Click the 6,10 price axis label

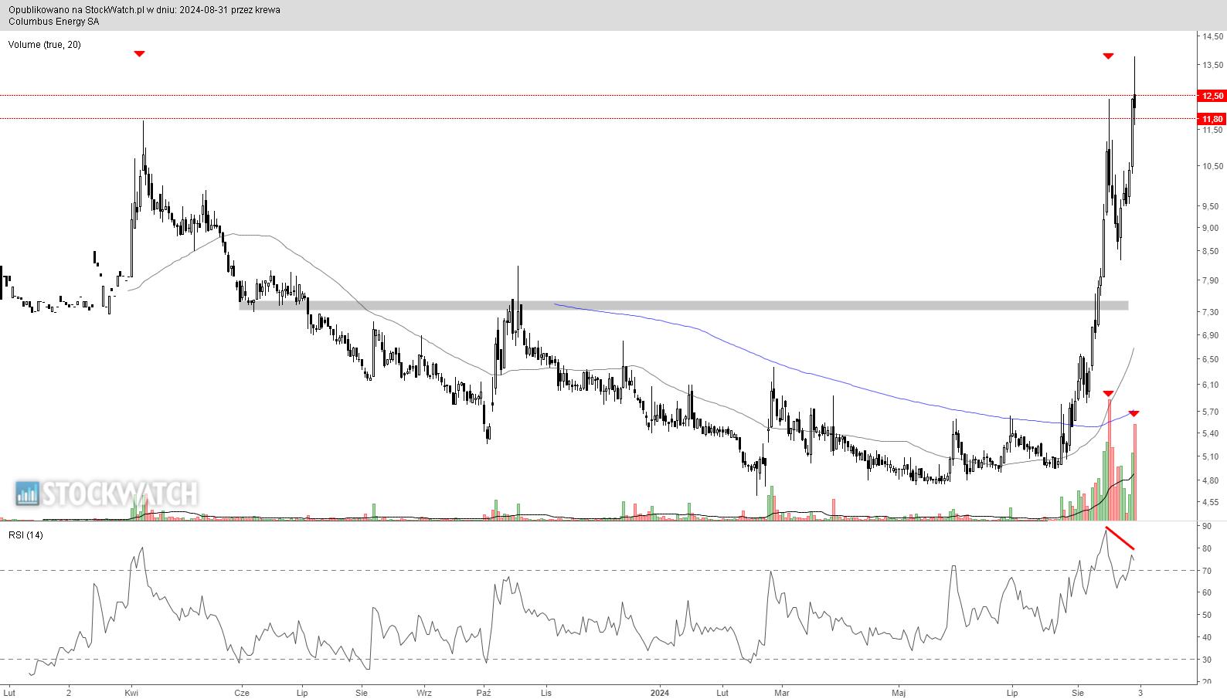tap(1210, 385)
